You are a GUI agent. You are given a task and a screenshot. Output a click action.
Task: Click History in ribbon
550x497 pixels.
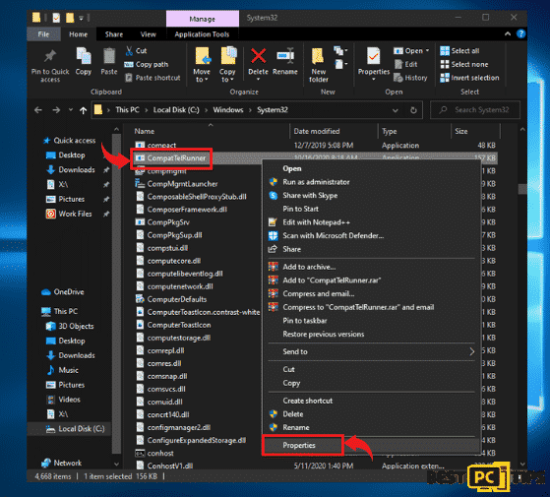pos(410,78)
